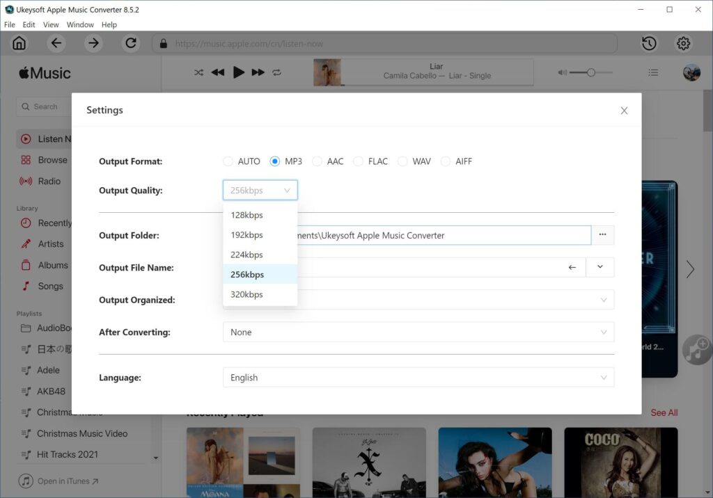
Task: Open the Coco album thumbnail
Action: 620,463
